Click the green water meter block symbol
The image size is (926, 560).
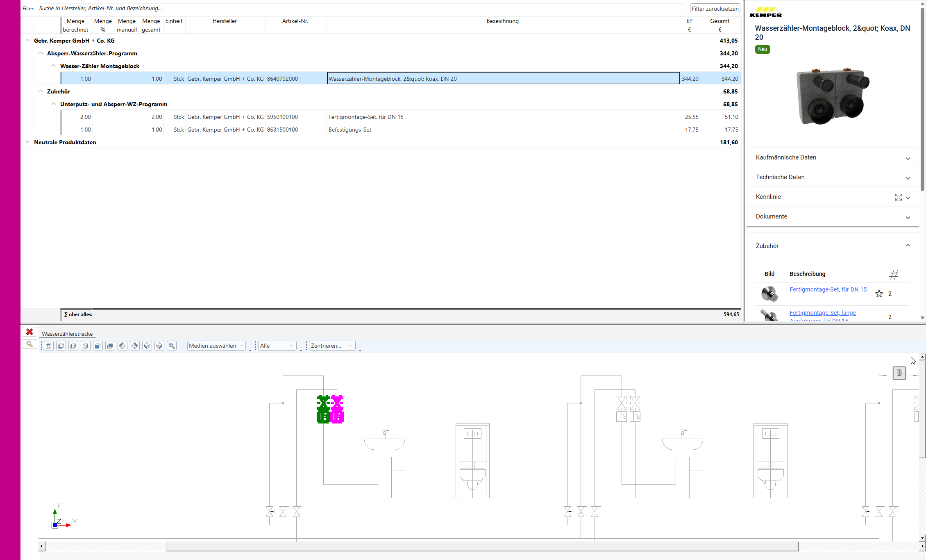[323, 409]
